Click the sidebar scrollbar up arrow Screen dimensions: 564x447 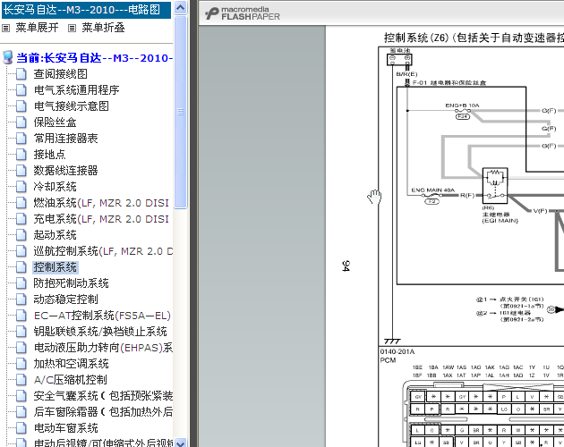(x=181, y=7)
